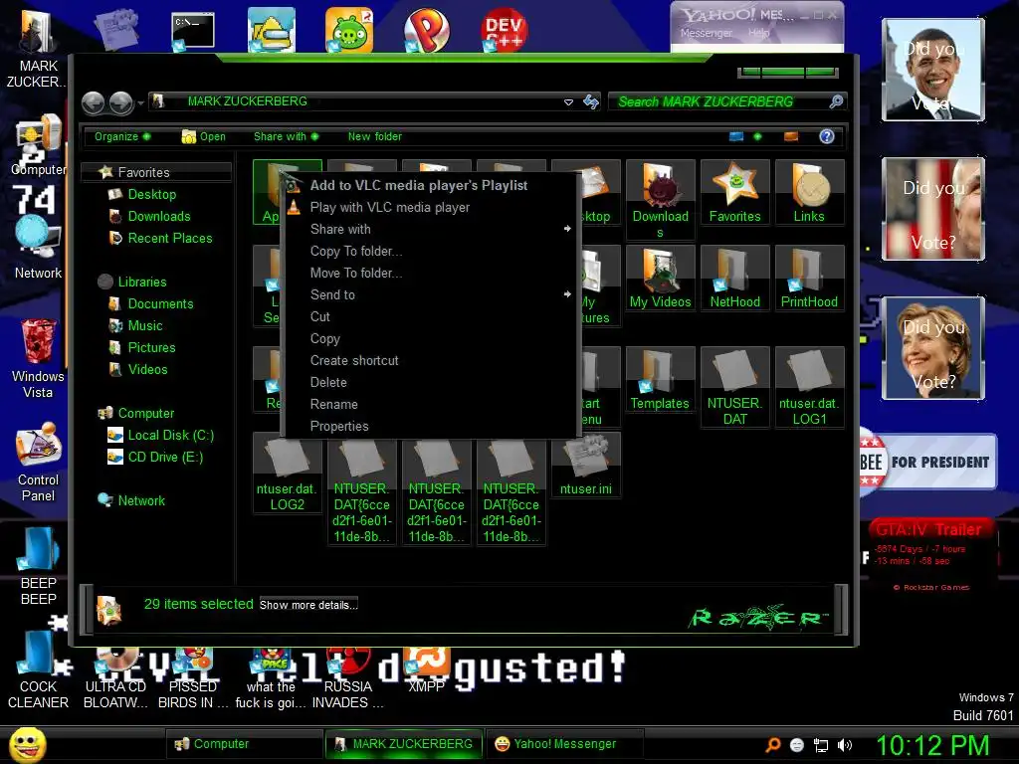
Task: Open the Organize dropdown menu
Action: coord(122,136)
